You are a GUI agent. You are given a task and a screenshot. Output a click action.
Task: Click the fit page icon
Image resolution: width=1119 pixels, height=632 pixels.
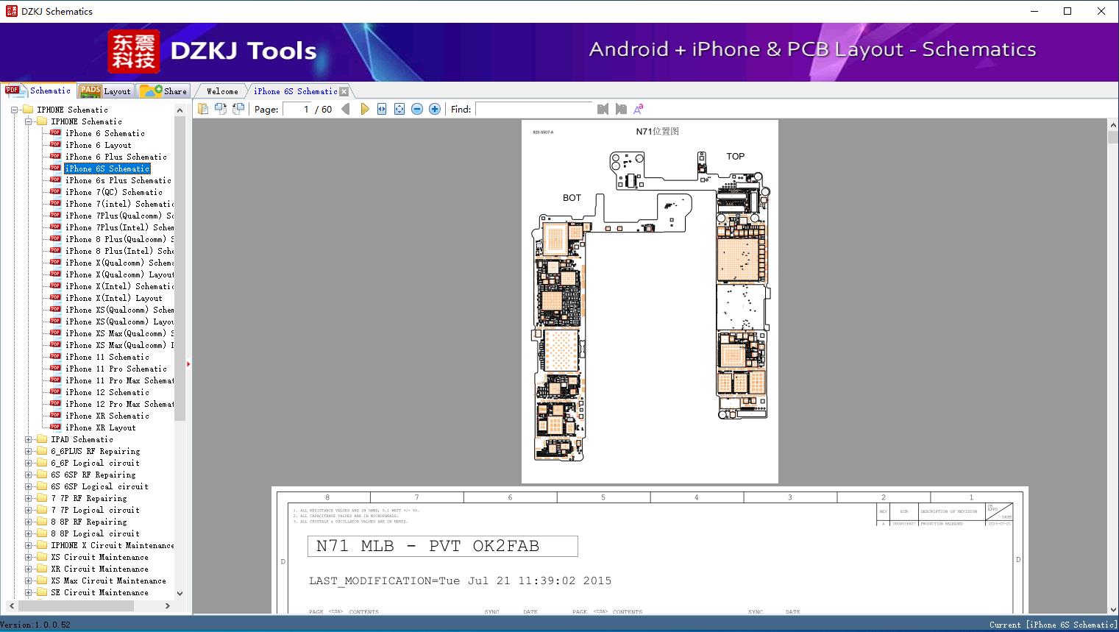point(399,109)
